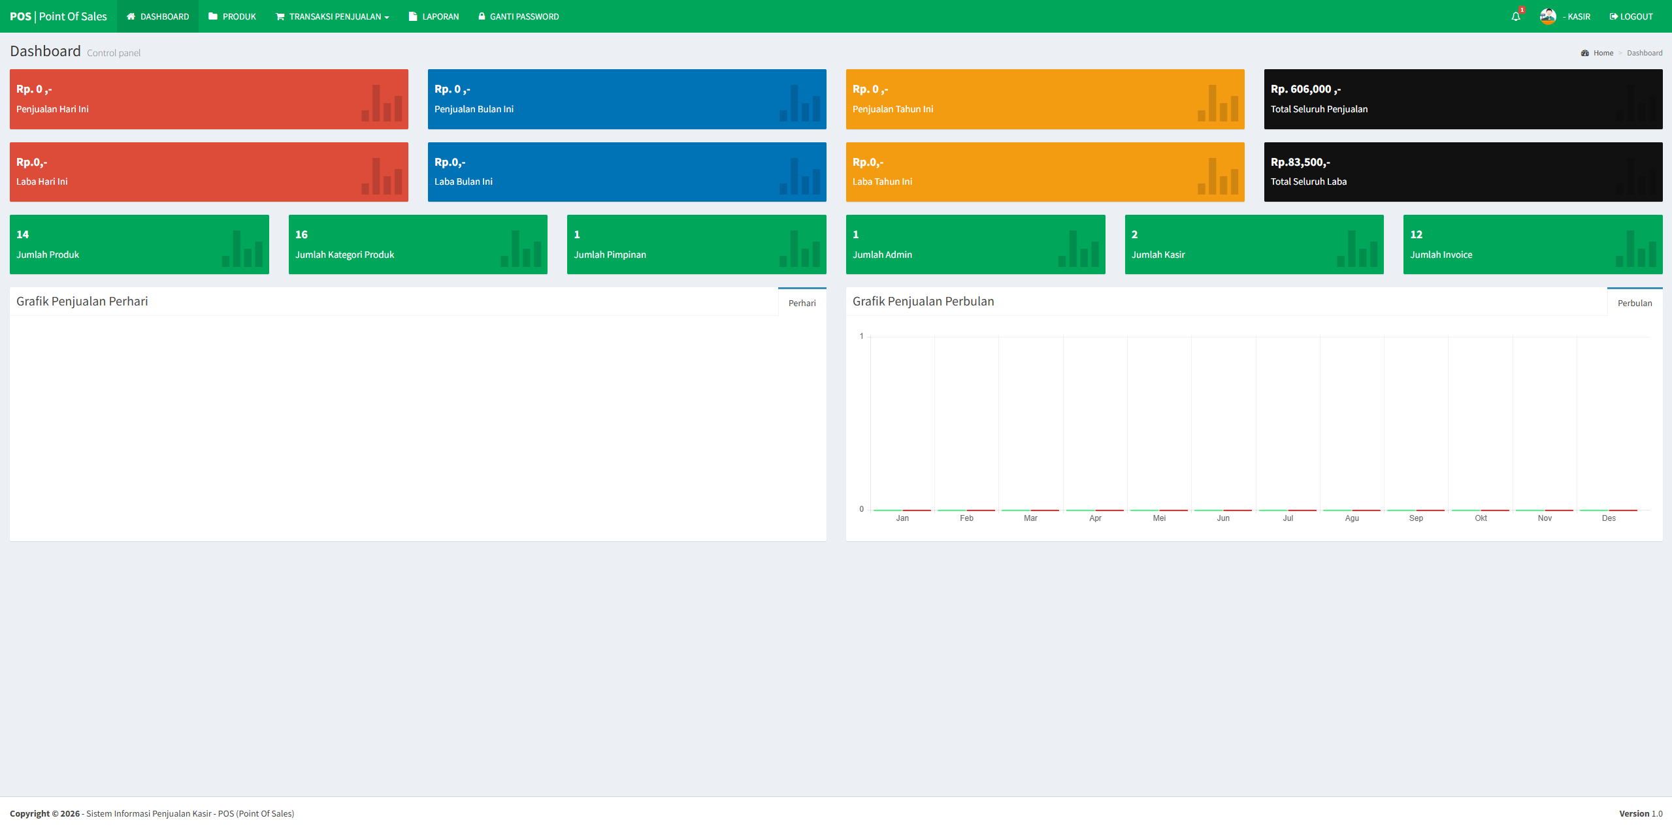The image size is (1672, 829).
Task: Click the Dashboard home icon in navbar
Action: click(x=131, y=16)
